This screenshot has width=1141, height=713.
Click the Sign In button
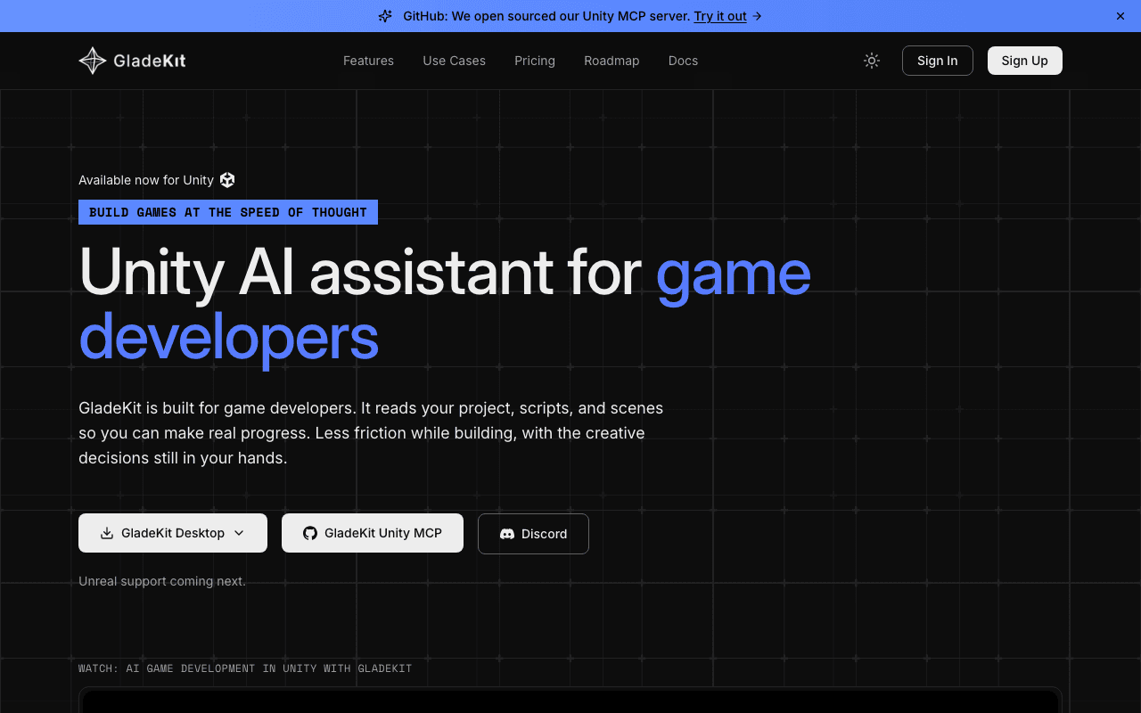tap(938, 61)
